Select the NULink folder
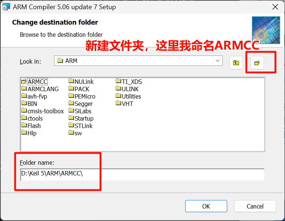Image resolution: width=285 pixels, height=221 pixels. tap(81, 82)
